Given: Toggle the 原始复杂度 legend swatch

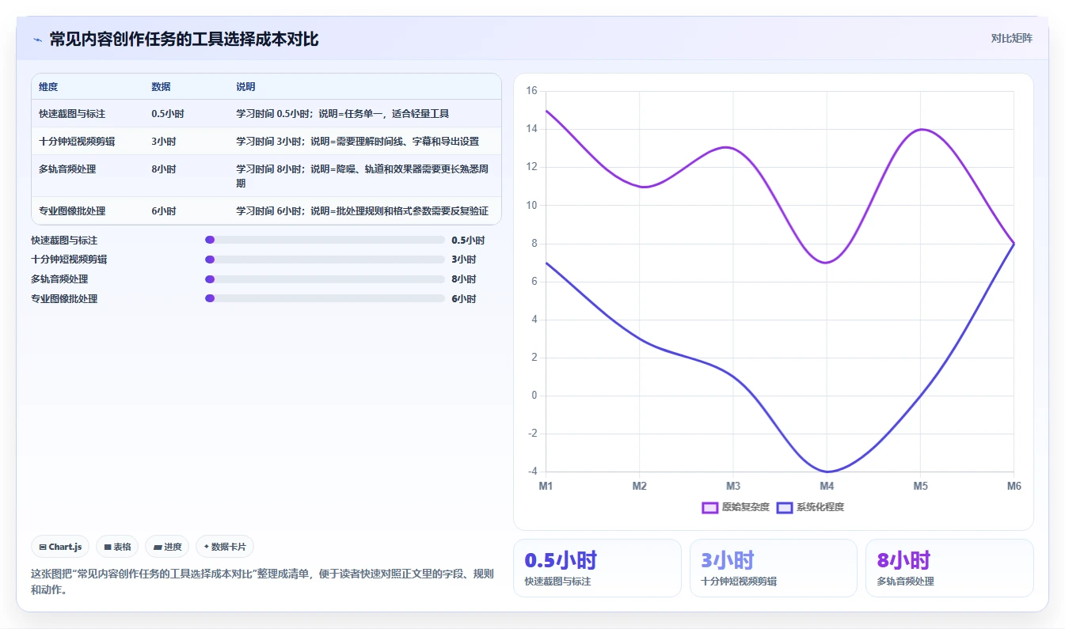Looking at the screenshot, I should click(x=709, y=507).
